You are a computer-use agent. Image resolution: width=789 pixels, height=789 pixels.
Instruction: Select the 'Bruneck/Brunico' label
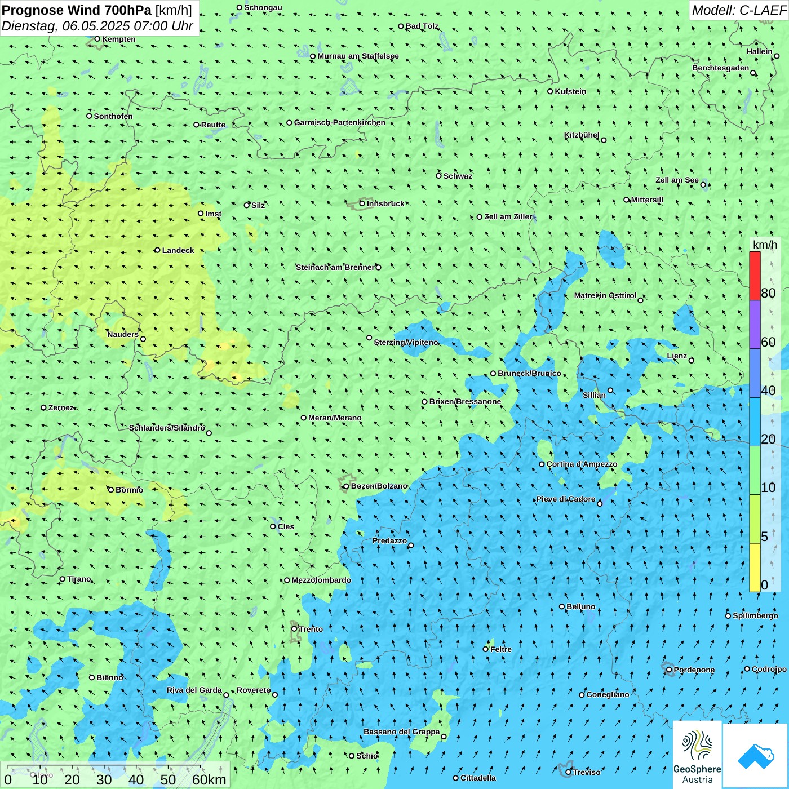pos(530,373)
